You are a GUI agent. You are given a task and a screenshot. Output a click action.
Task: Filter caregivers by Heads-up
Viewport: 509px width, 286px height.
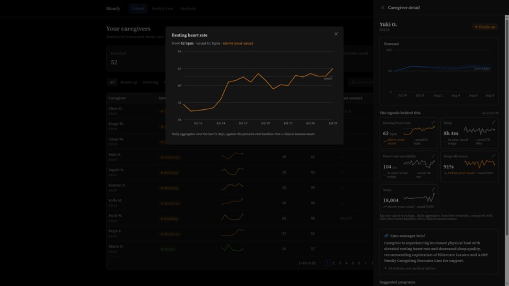click(x=129, y=82)
